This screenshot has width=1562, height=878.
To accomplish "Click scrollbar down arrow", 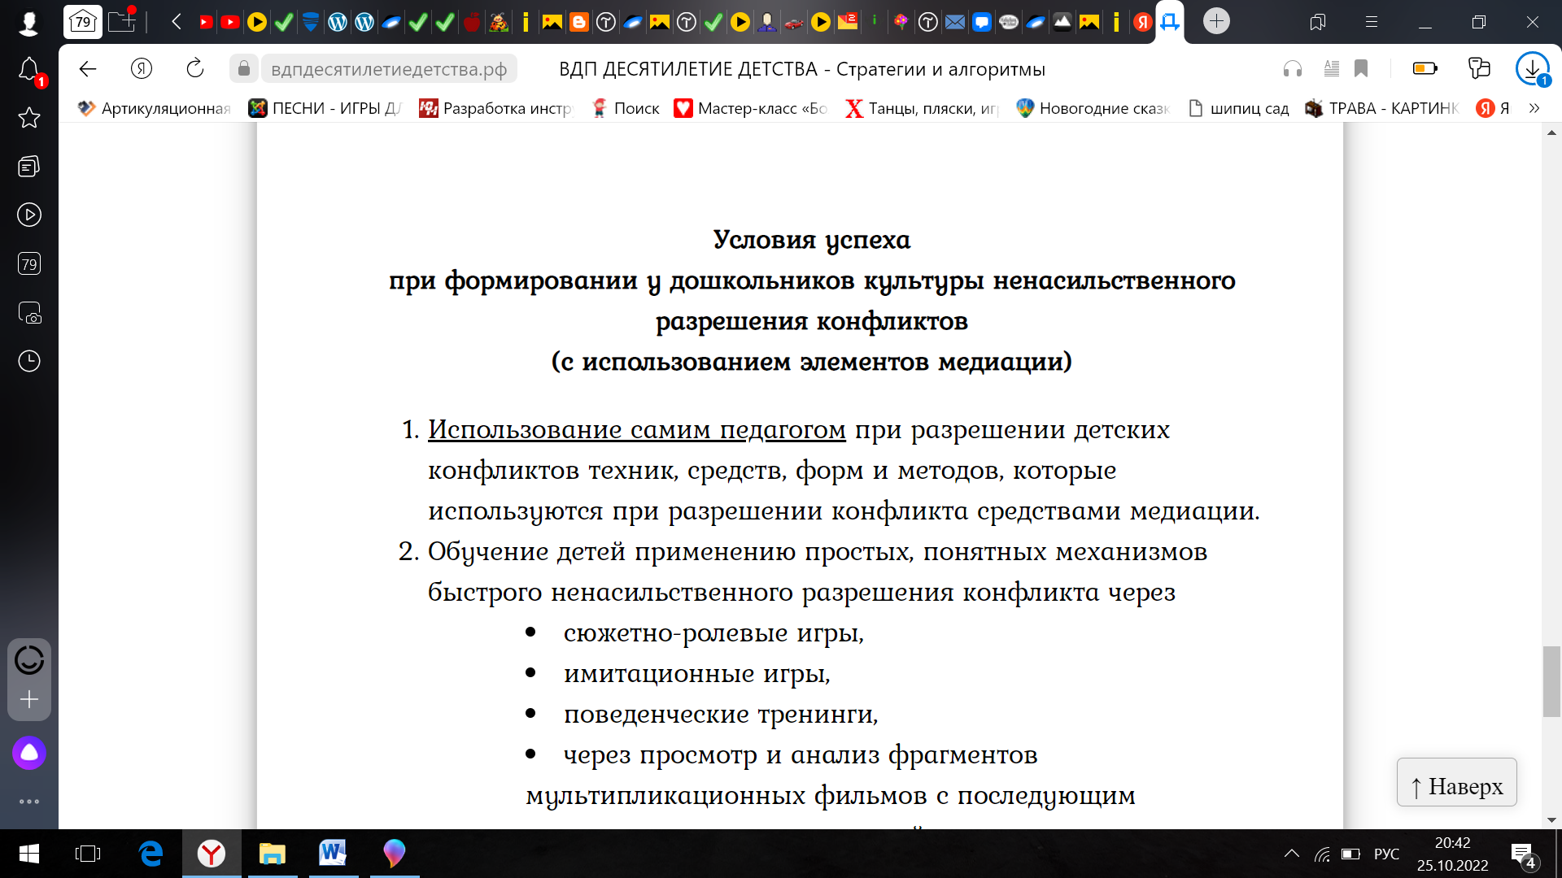I will (1551, 820).
